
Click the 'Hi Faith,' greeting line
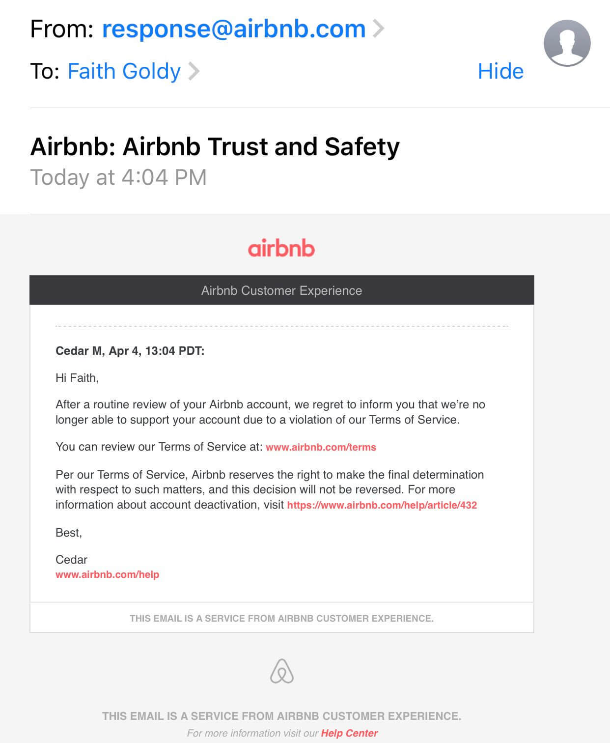click(77, 378)
